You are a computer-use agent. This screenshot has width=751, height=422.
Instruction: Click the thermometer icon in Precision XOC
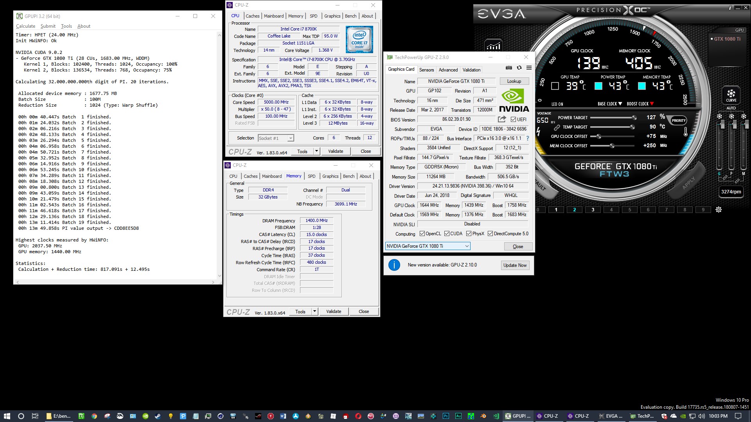click(685, 132)
